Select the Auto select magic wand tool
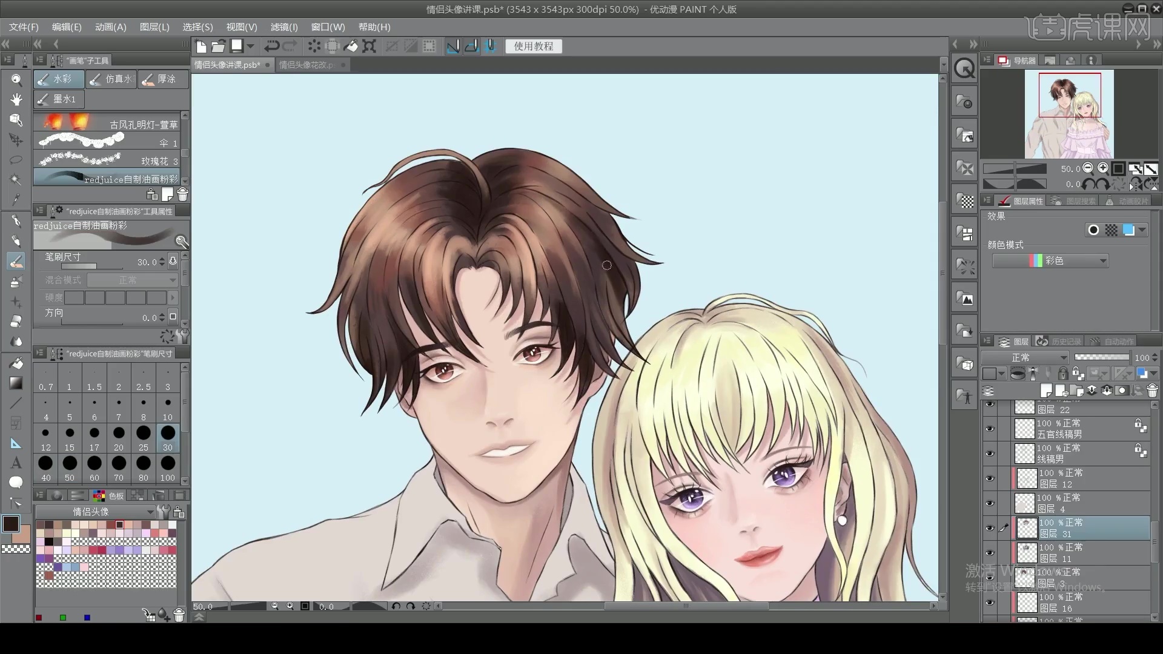 (x=16, y=180)
